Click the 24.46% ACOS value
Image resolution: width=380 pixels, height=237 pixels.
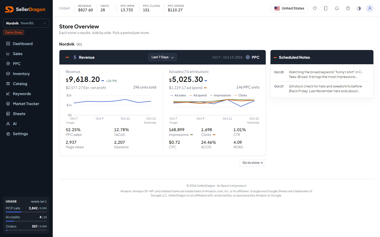208,142
